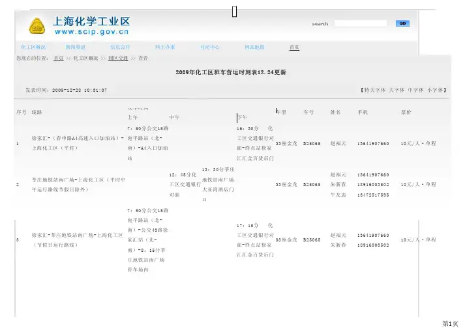The height and width of the screenshot is (328, 465).
Task: Click 首页 at the end of navigation bar
Action: (x=295, y=48)
